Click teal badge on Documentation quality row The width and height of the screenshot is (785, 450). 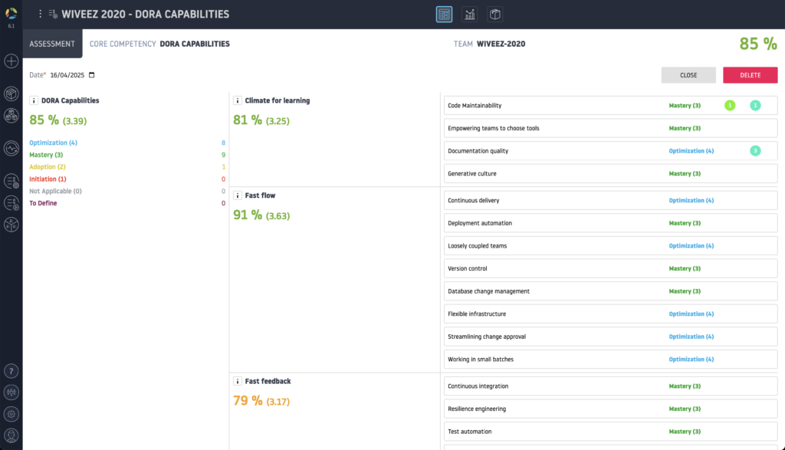pyautogui.click(x=755, y=151)
